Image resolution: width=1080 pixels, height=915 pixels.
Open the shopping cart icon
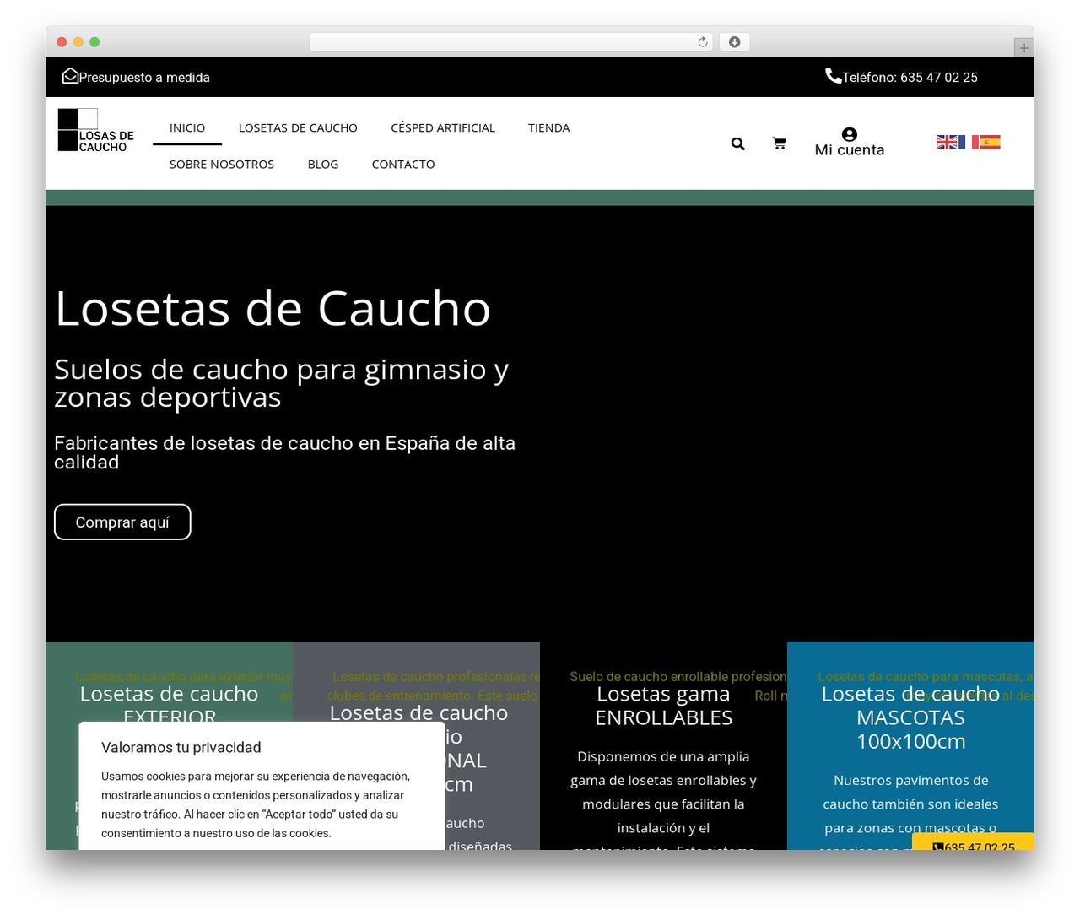point(779,143)
